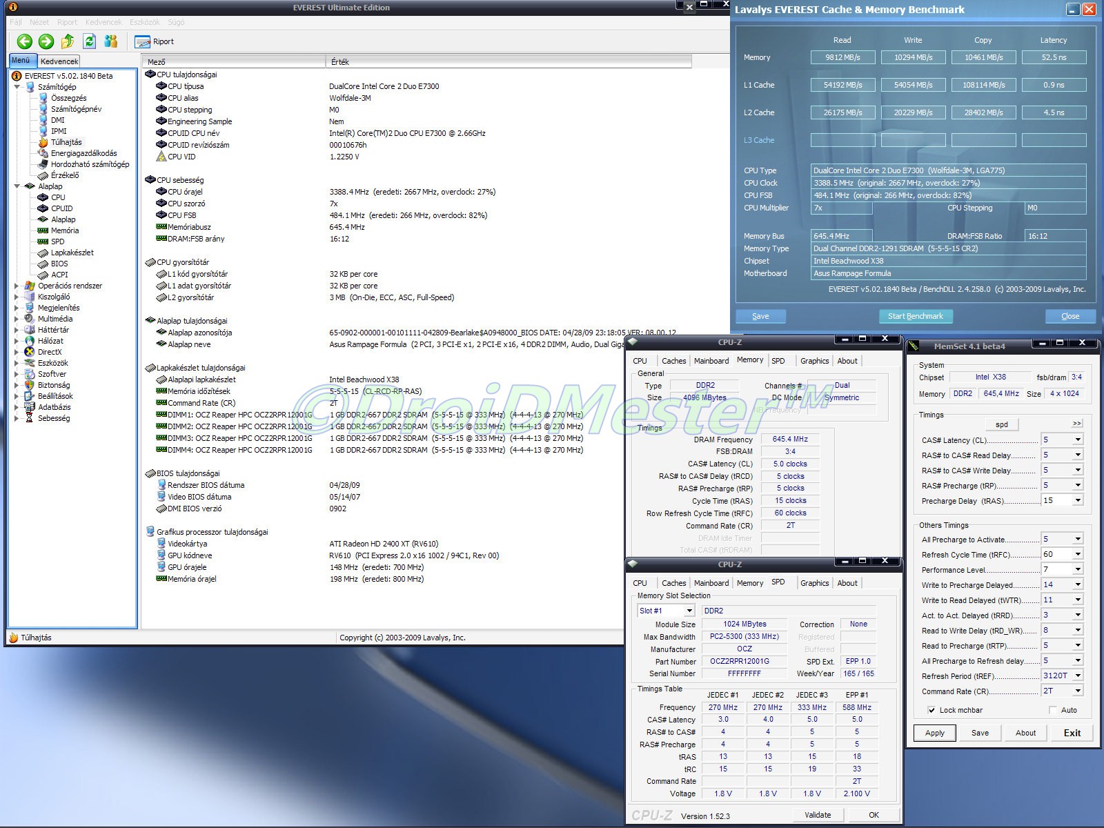Viewport: 1104px width, 828px height.
Task: Open Graphics tab in lower CPU-Z window
Action: (814, 583)
